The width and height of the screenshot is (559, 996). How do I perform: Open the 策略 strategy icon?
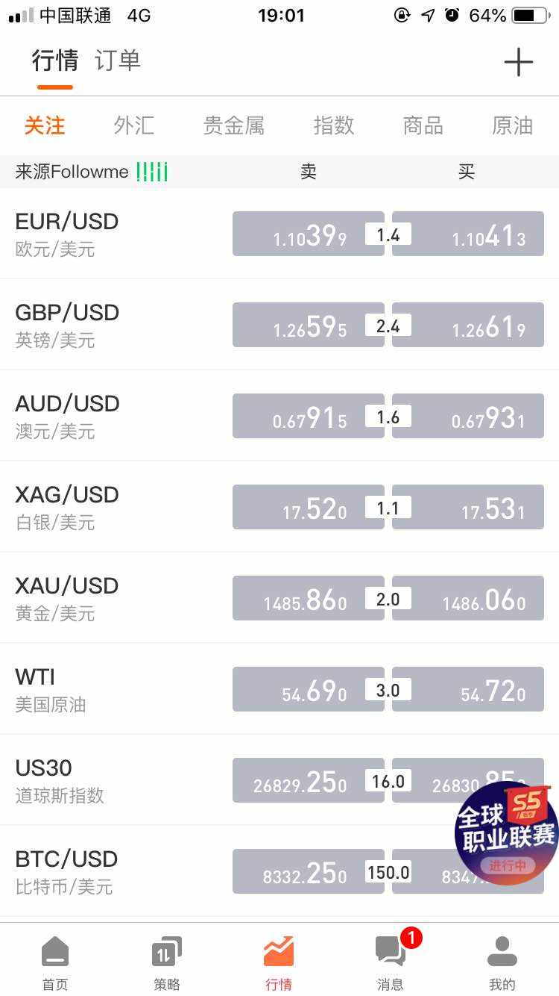[x=166, y=952]
